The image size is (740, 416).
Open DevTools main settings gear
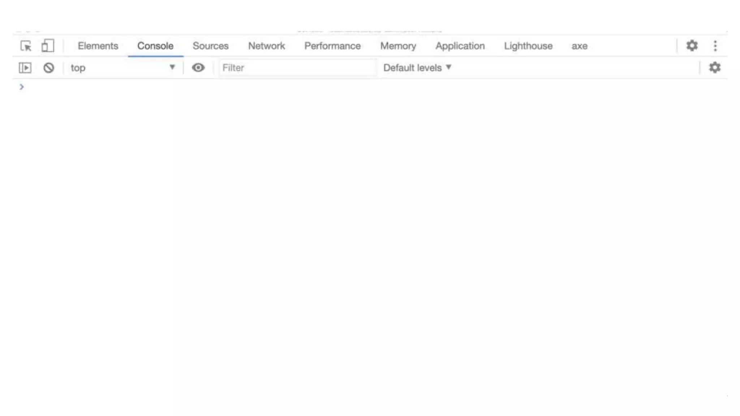[692, 46]
